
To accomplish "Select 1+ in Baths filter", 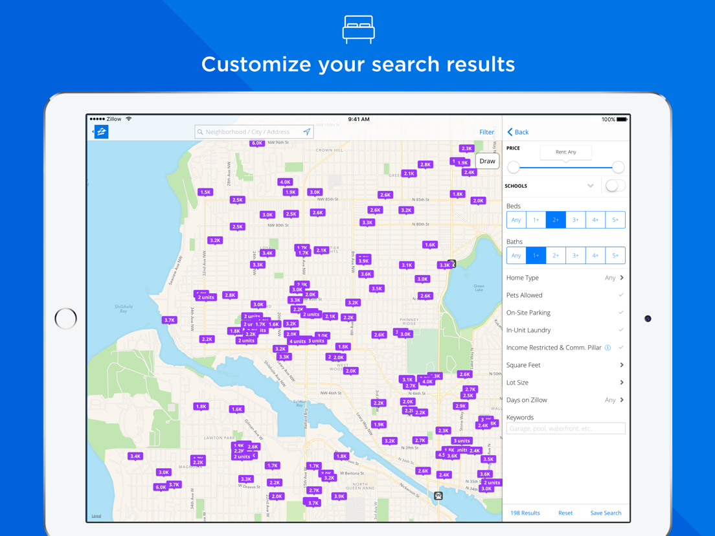I will (536, 255).
